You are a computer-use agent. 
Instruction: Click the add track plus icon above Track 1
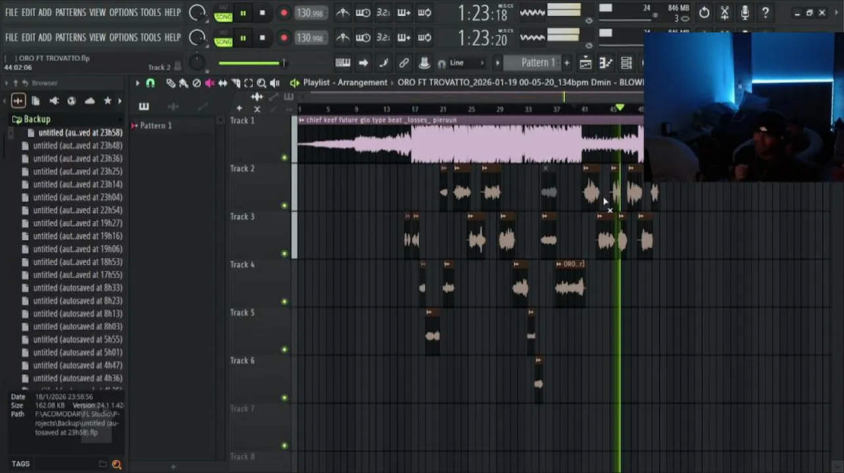click(239, 108)
